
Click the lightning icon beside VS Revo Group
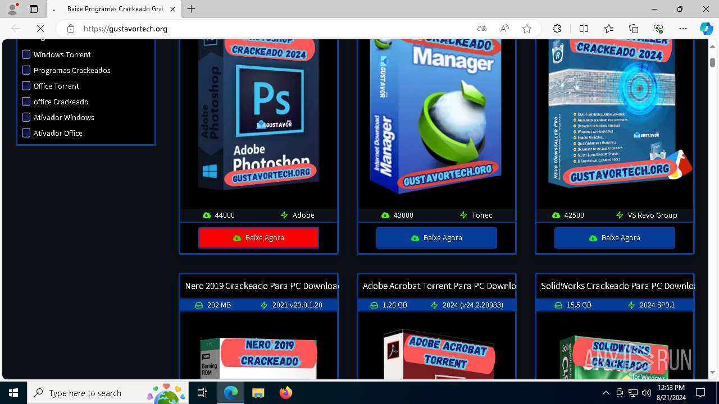point(620,215)
